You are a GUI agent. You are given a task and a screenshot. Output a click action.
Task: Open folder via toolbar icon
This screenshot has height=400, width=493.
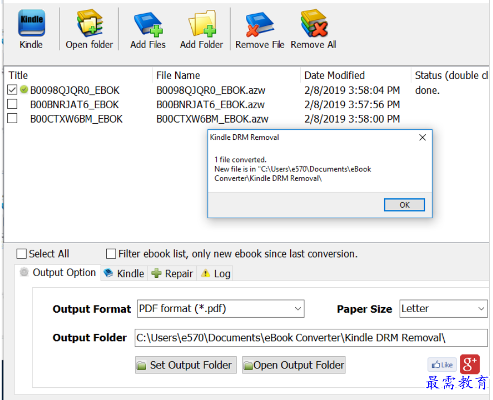click(x=90, y=23)
